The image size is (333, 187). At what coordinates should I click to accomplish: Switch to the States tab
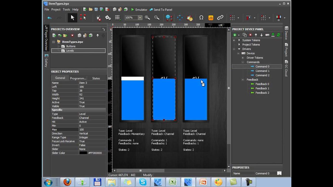pos(96,78)
